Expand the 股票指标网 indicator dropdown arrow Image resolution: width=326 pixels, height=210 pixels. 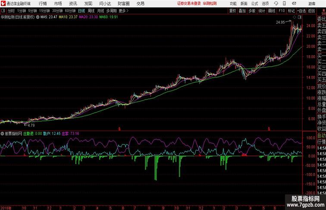2,134
